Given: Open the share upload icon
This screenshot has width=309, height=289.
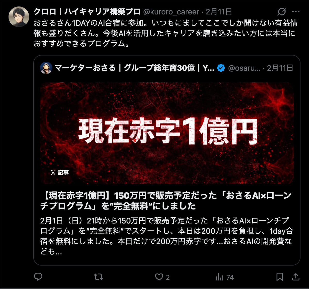Looking at the screenshot, I should pos(296,277).
